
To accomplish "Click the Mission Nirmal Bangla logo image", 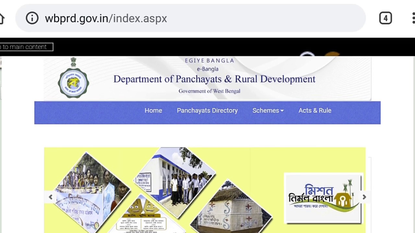I will coord(323,198).
